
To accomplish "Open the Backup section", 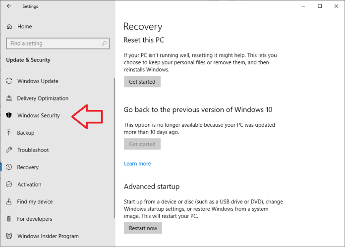I will coord(26,133).
